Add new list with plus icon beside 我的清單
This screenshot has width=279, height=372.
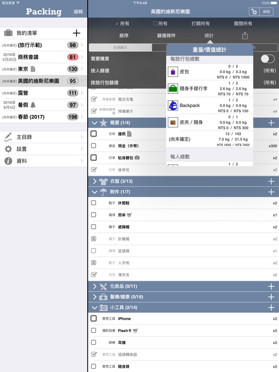tap(77, 33)
